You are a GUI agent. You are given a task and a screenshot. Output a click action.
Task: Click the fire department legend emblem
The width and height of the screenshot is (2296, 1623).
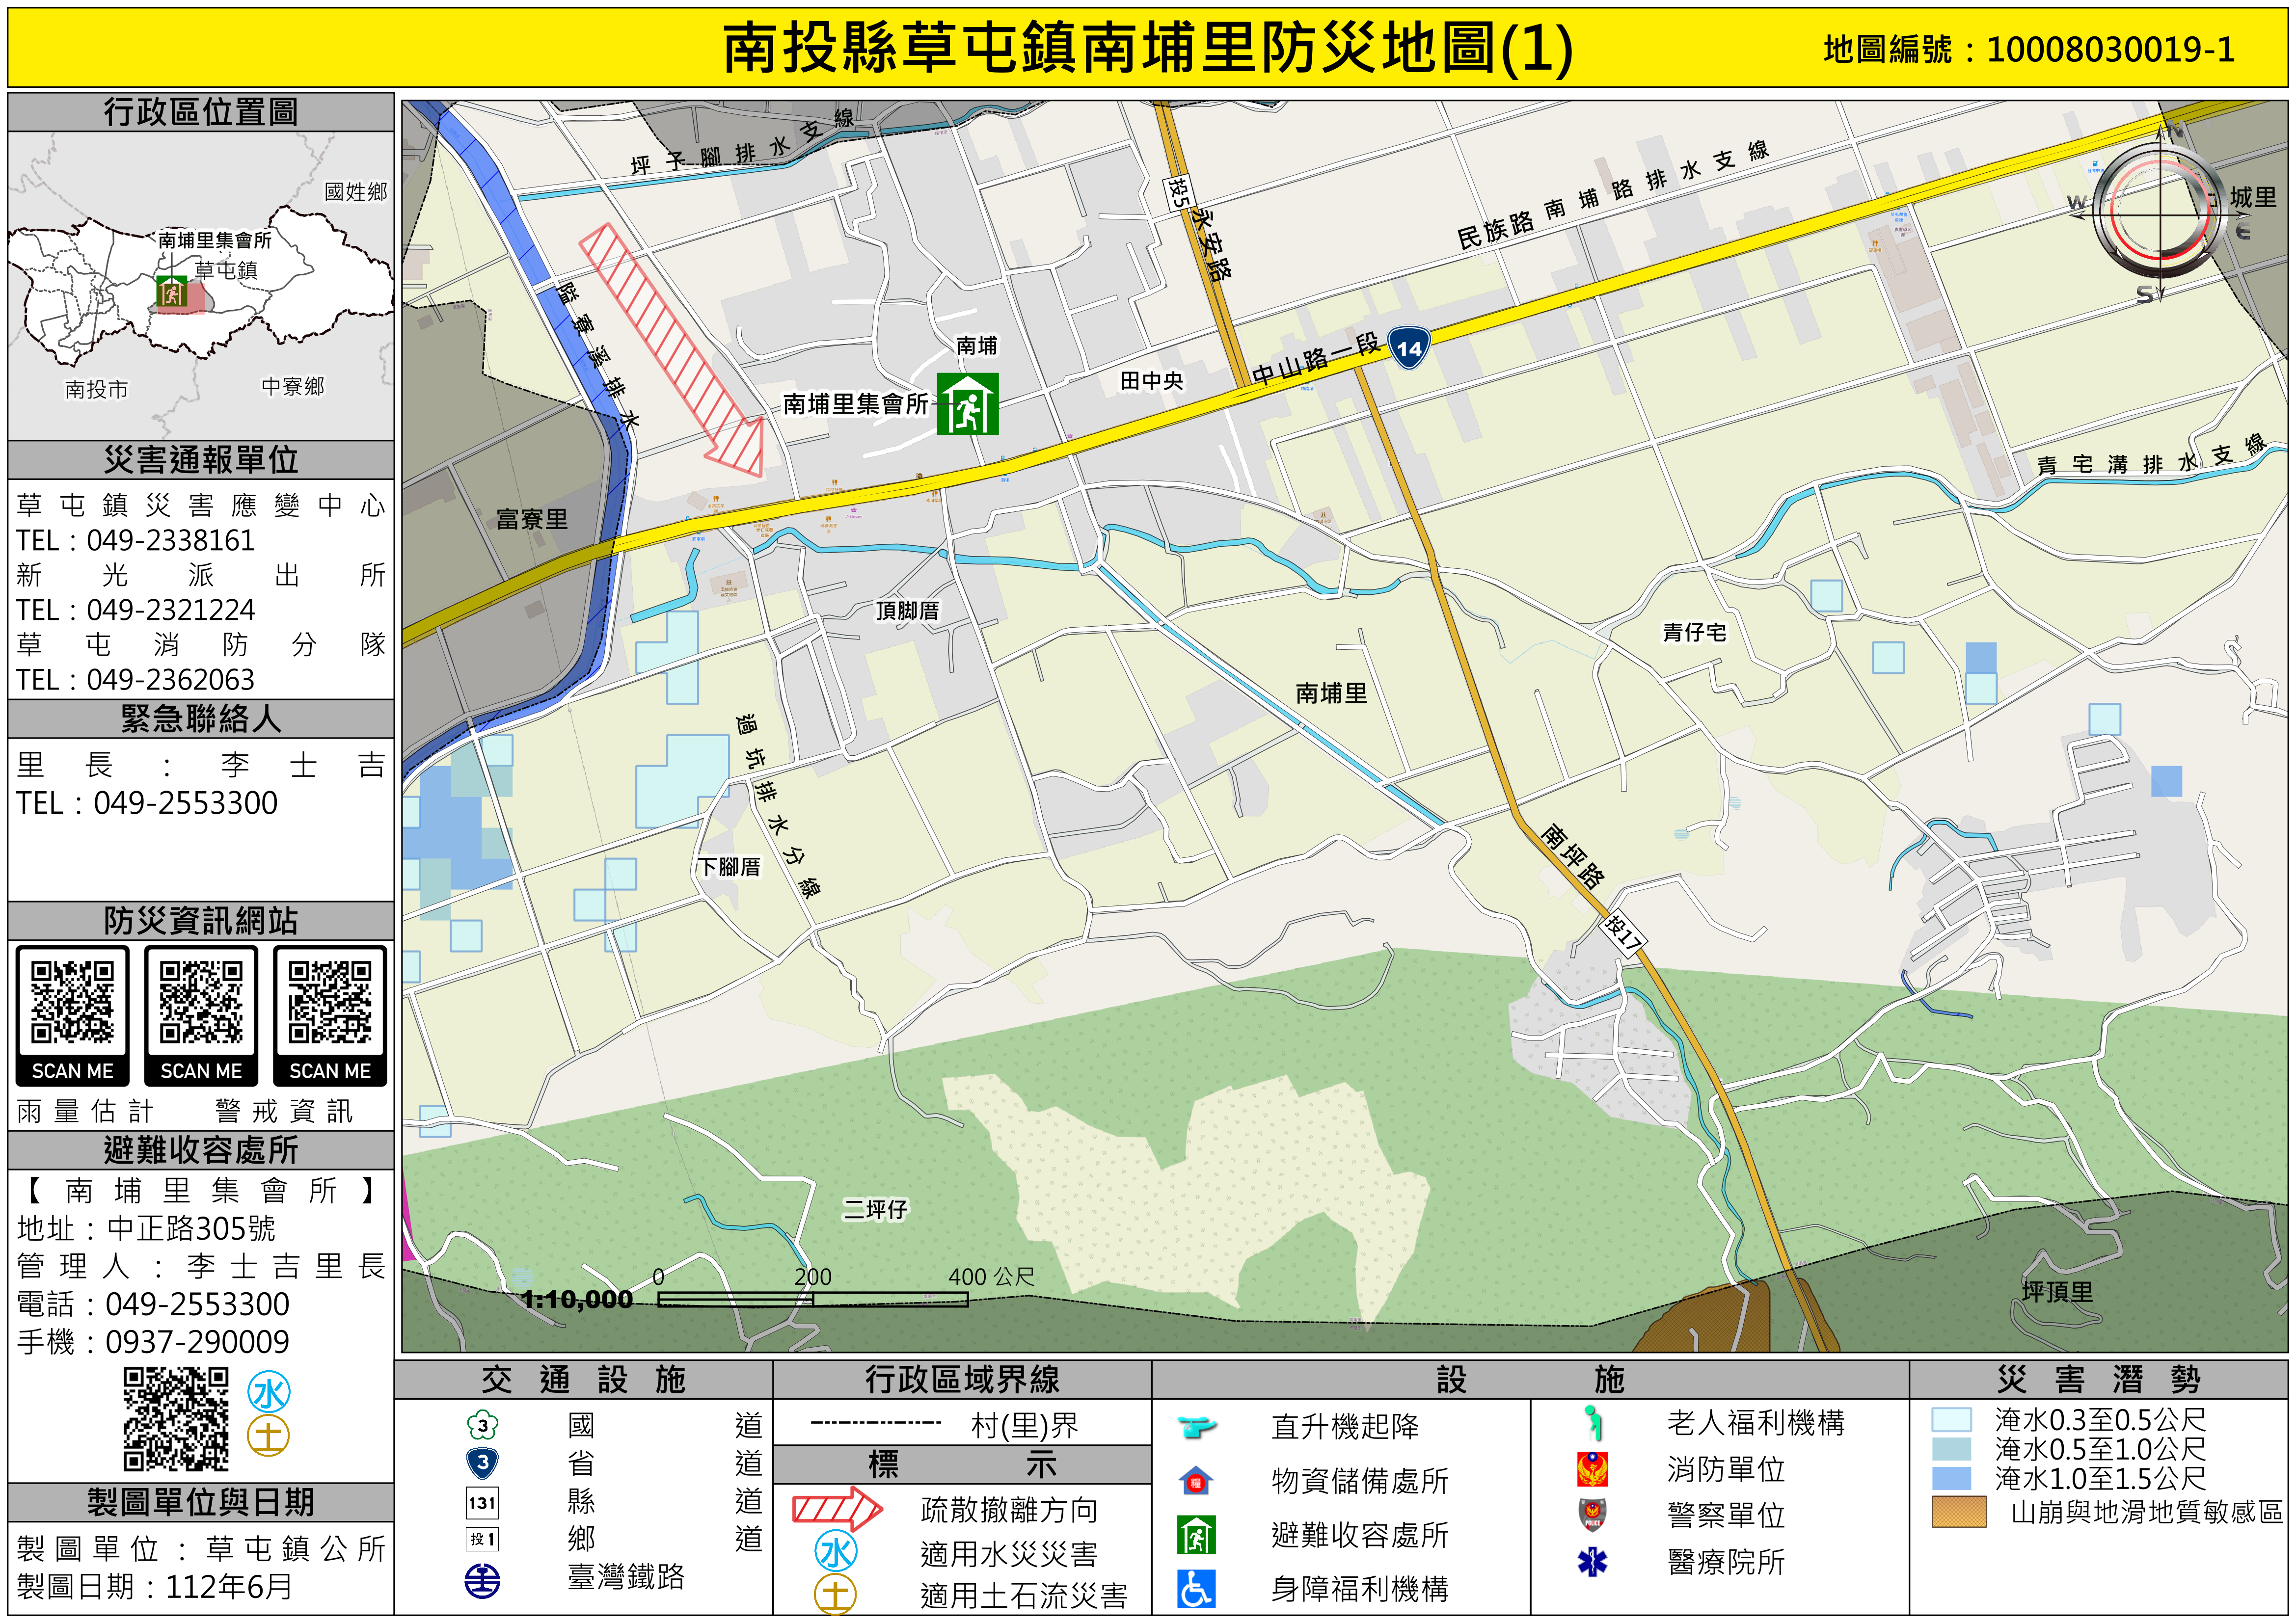click(x=1592, y=1469)
